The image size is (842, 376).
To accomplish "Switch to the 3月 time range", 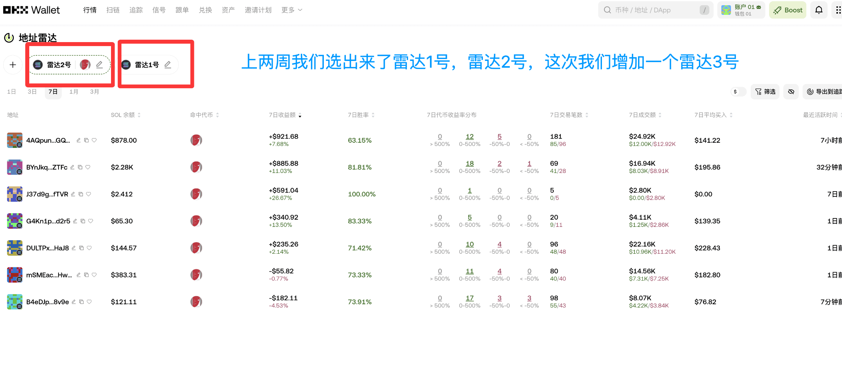I will pos(95,92).
